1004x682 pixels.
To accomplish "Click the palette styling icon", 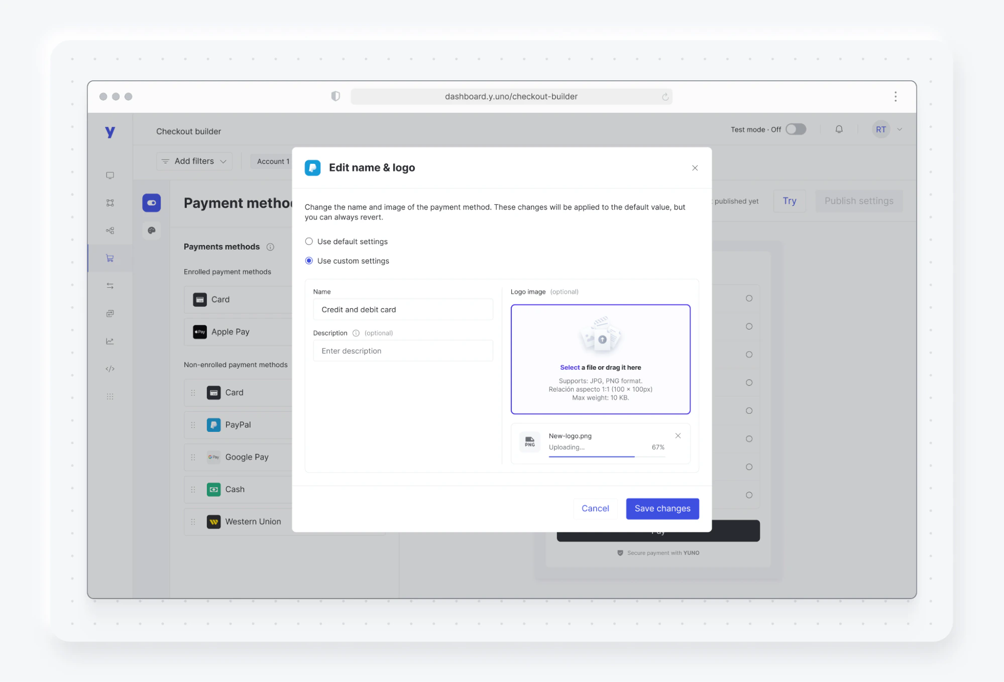I will point(151,231).
